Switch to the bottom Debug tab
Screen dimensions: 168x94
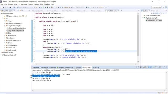coord(96,67)
